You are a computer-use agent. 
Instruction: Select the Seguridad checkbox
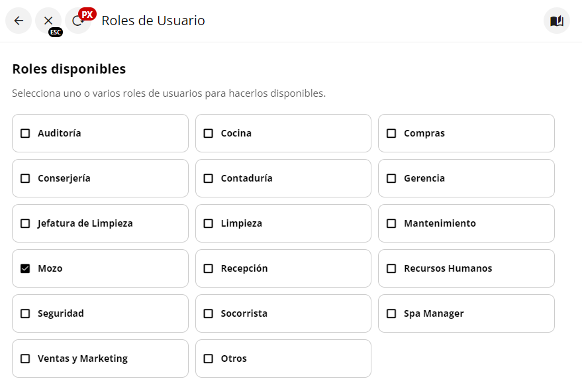(x=25, y=313)
